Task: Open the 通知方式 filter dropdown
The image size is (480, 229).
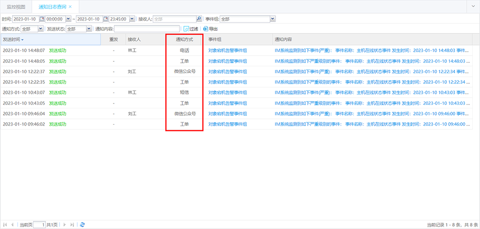Action: click(x=40, y=29)
